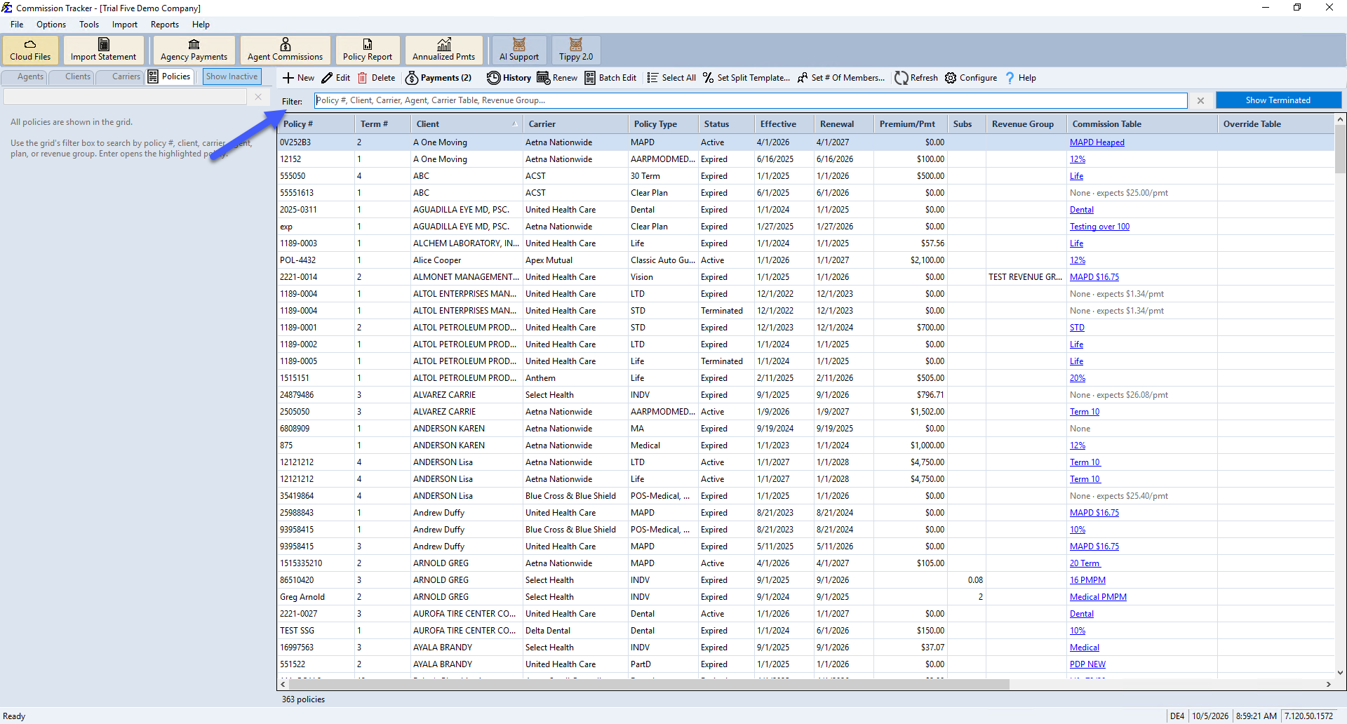Refresh the policy grid
1347x724 pixels.
pyautogui.click(x=916, y=78)
